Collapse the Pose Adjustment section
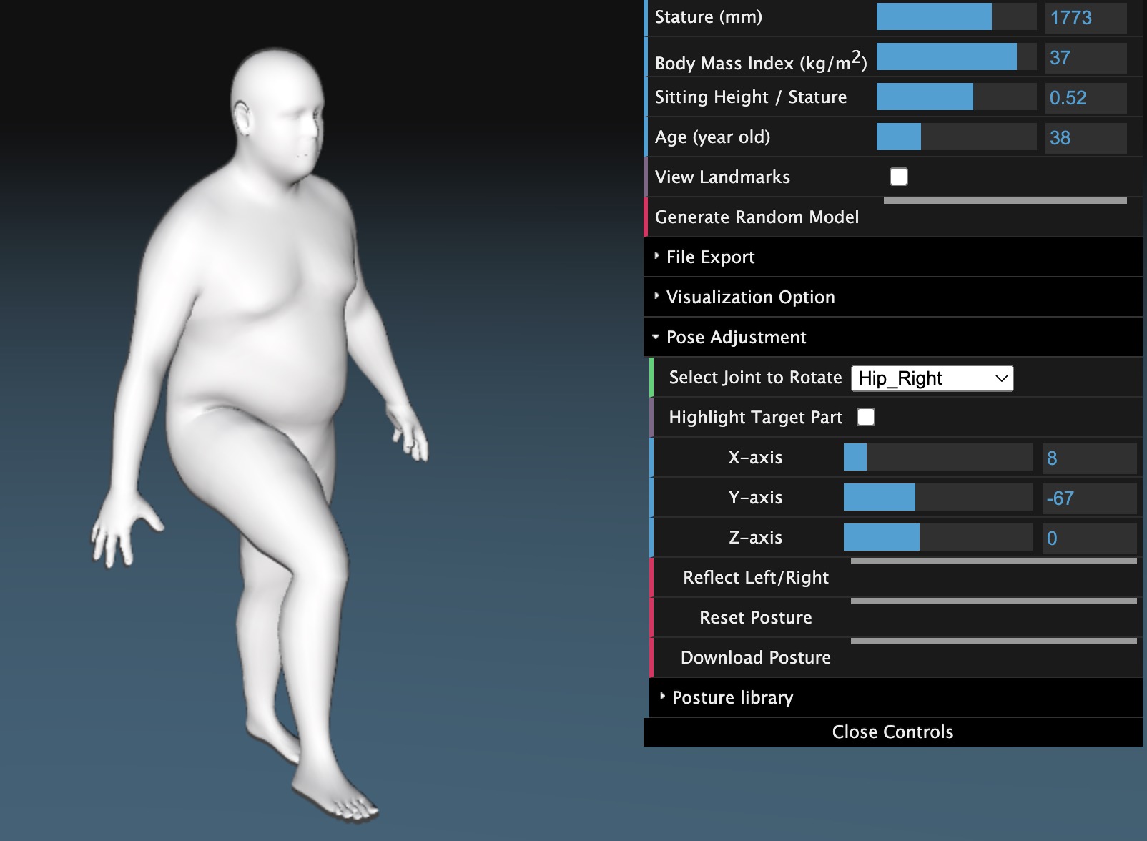Screen dimensions: 1147x841 [737, 337]
